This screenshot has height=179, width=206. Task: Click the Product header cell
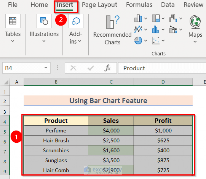[x=56, y=121]
